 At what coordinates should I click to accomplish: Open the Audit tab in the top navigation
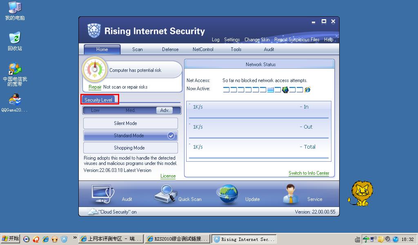pos(269,49)
